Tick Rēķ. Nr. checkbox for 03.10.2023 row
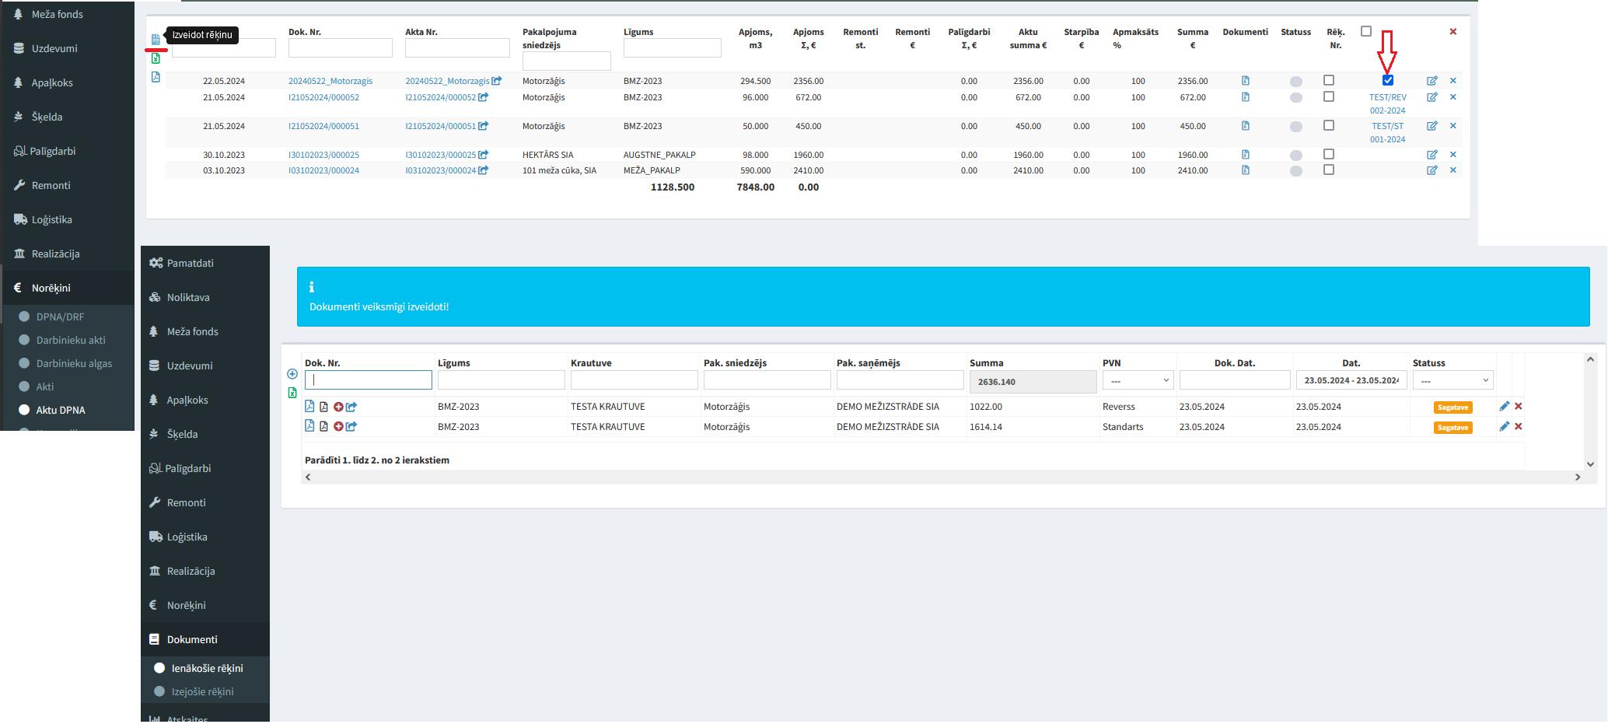This screenshot has height=724, width=1608. (x=1328, y=170)
